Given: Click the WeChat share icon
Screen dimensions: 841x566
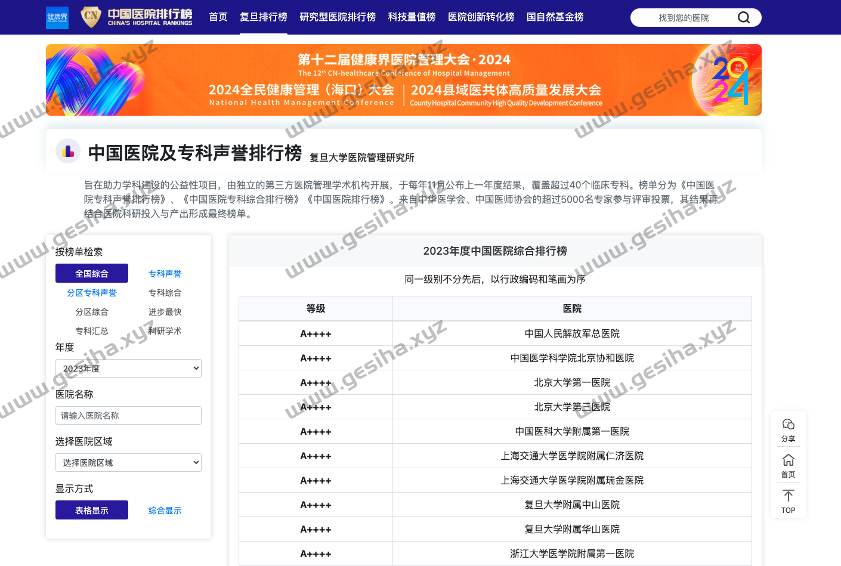Looking at the screenshot, I should coord(788,424).
